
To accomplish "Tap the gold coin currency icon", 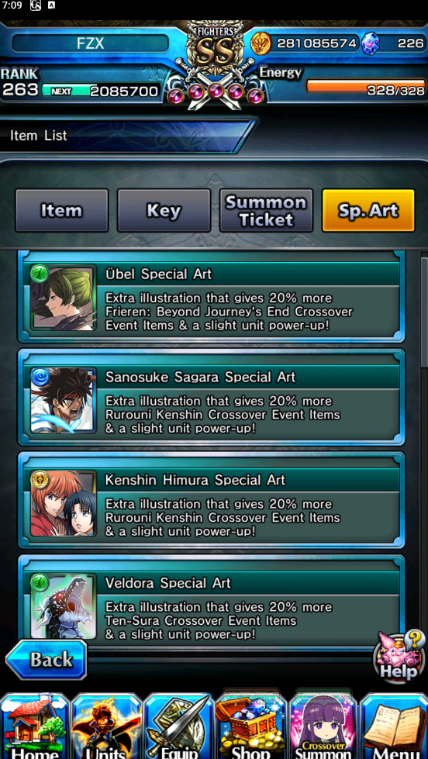I will [261, 43].
